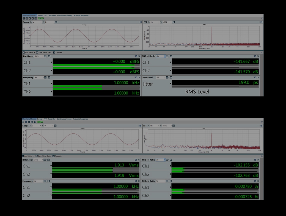Select Monitors/Meters tab in bottom window
286x216 pixels.
coord(29,119)
